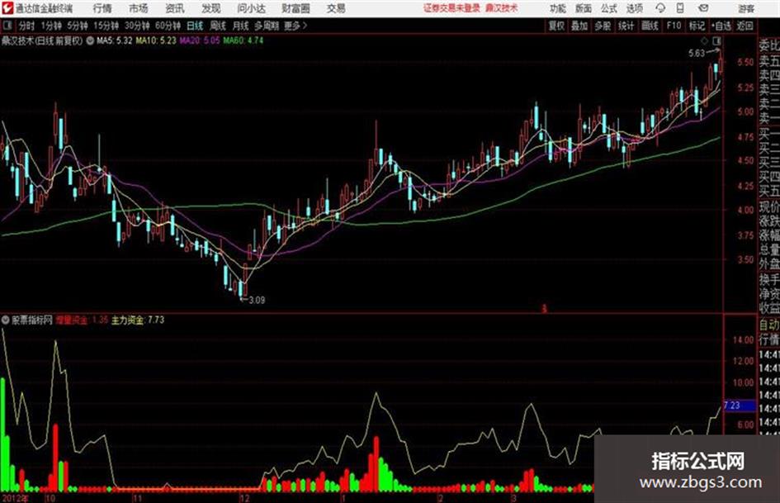Click the 叠加 overlay toolbar button
The height and width of the screenshot is (503, 780).
[579, 26]
